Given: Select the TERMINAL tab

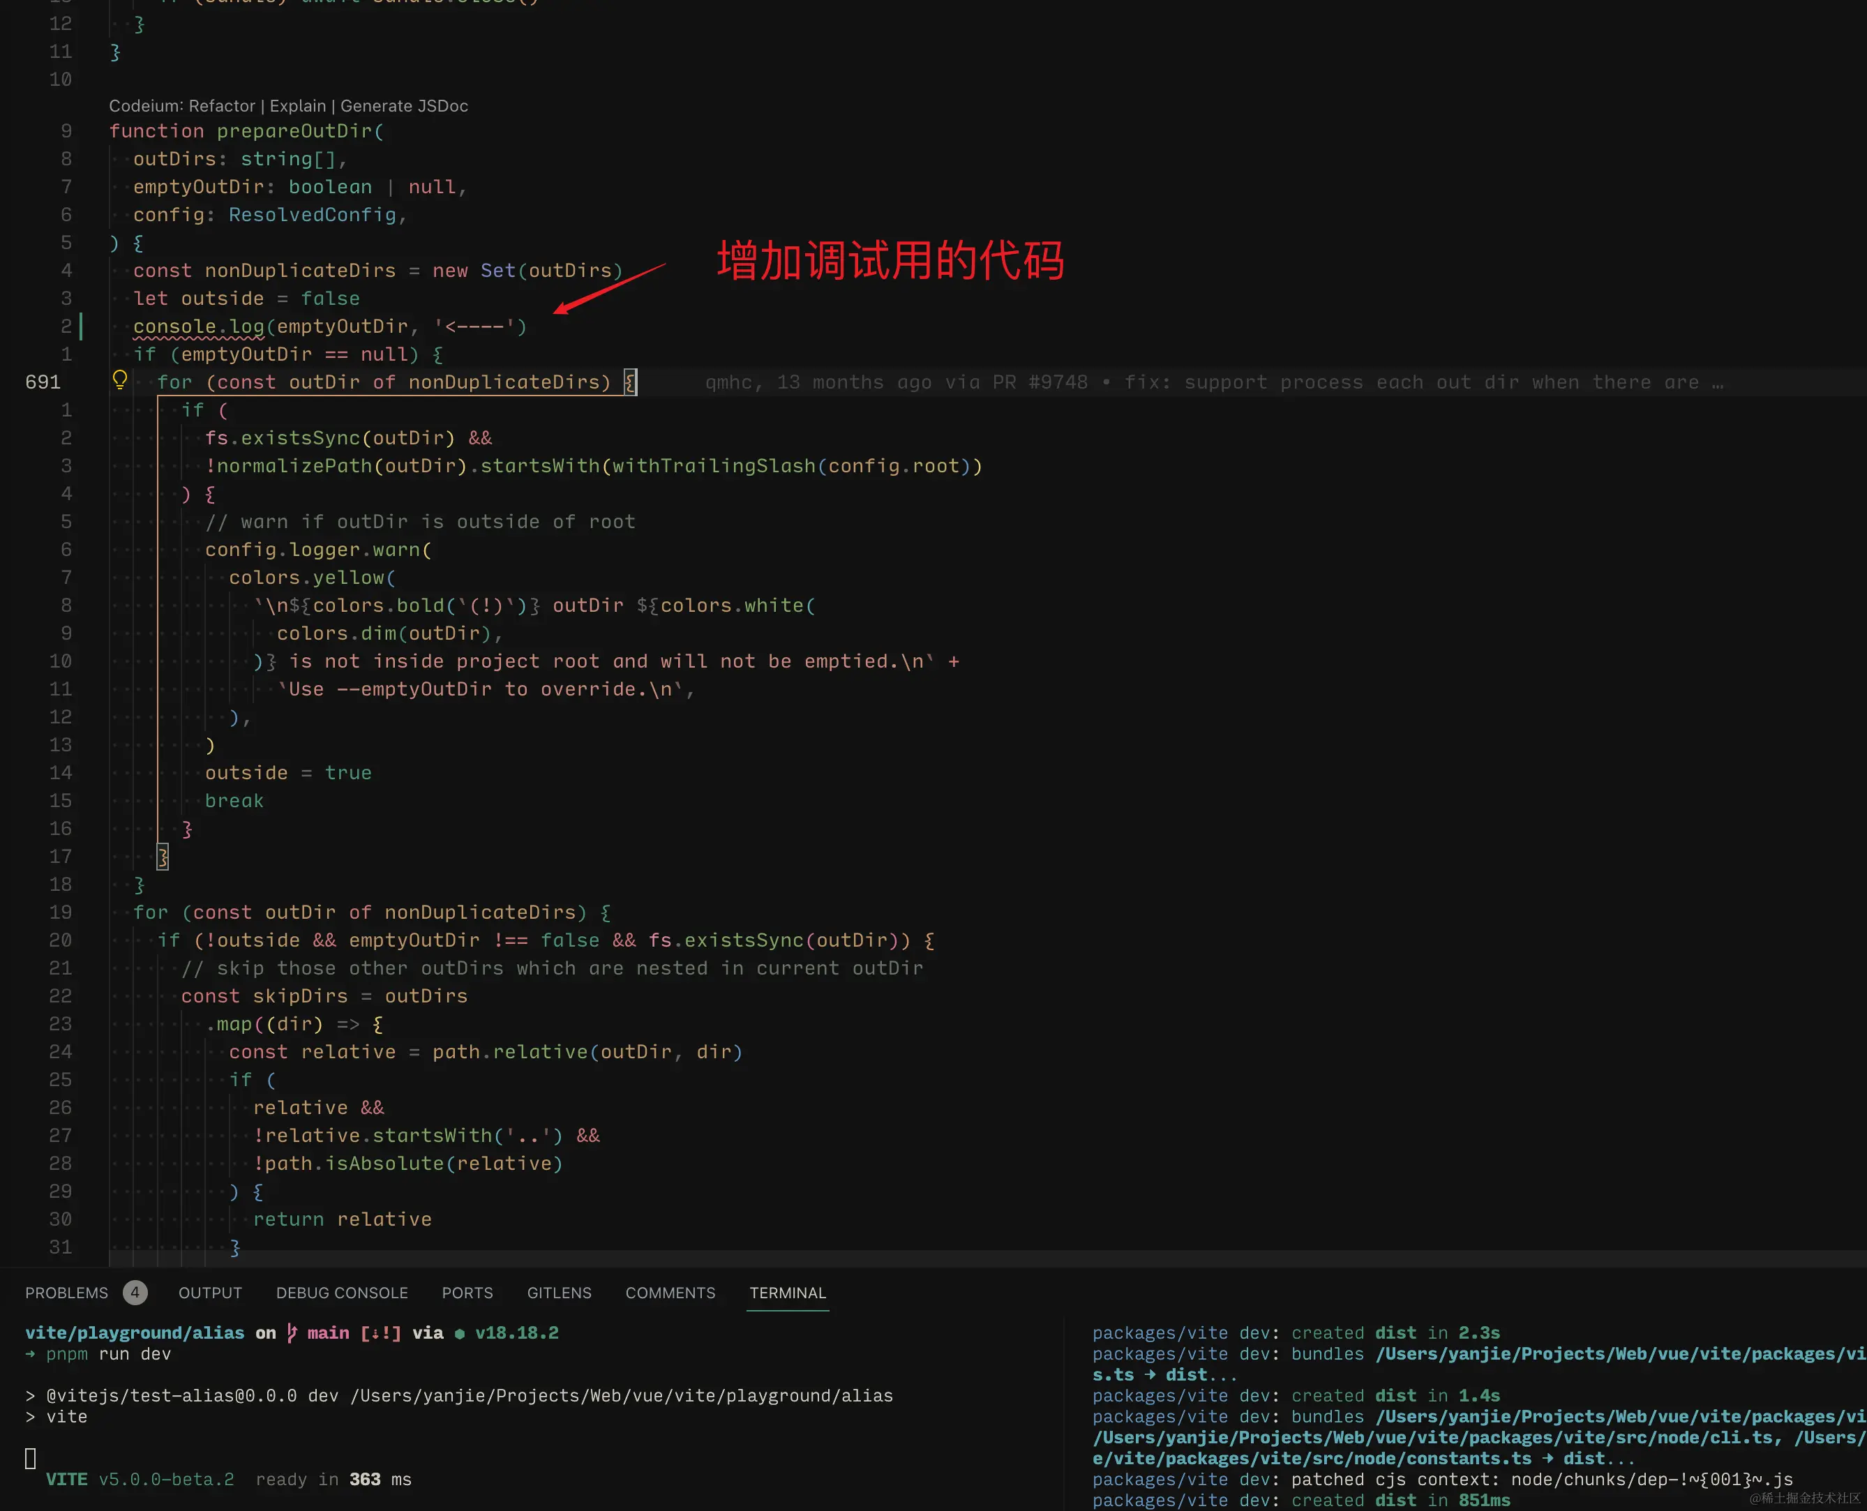Looking at the screenshot, I should click(x=788, y=1293).
